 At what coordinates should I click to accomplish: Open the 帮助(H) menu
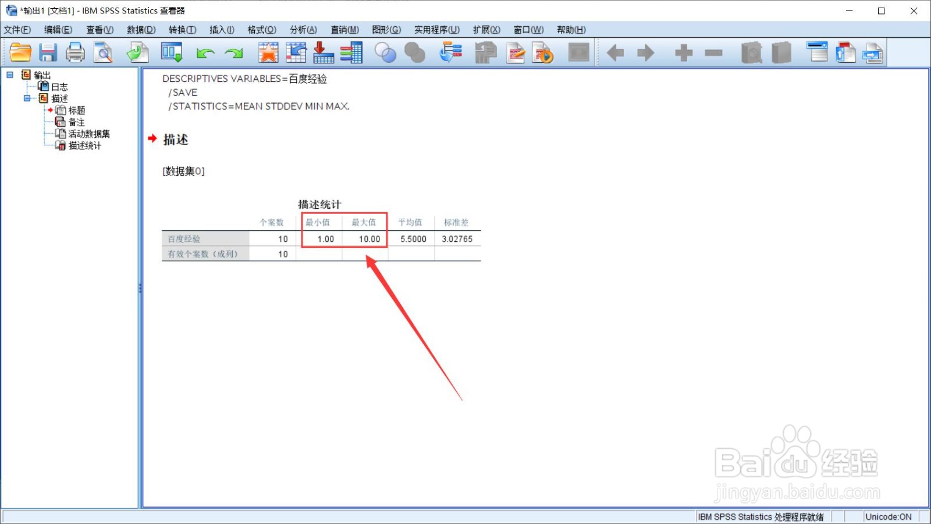[571, 30]
